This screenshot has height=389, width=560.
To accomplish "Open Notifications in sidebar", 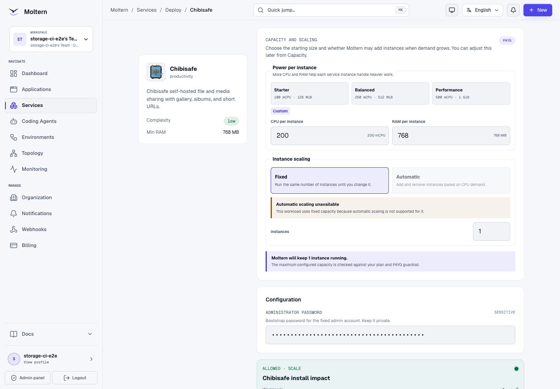I will tap(51, 214).
